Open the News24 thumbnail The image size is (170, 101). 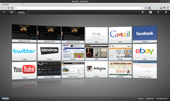click(x=73, y=52)
